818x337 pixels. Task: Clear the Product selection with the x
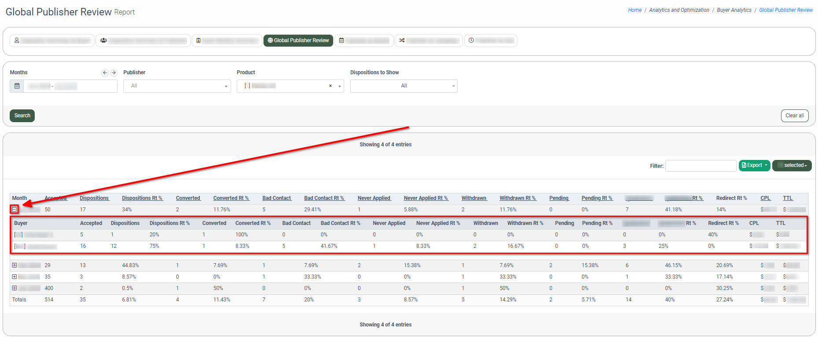click(x=330, y=86)
